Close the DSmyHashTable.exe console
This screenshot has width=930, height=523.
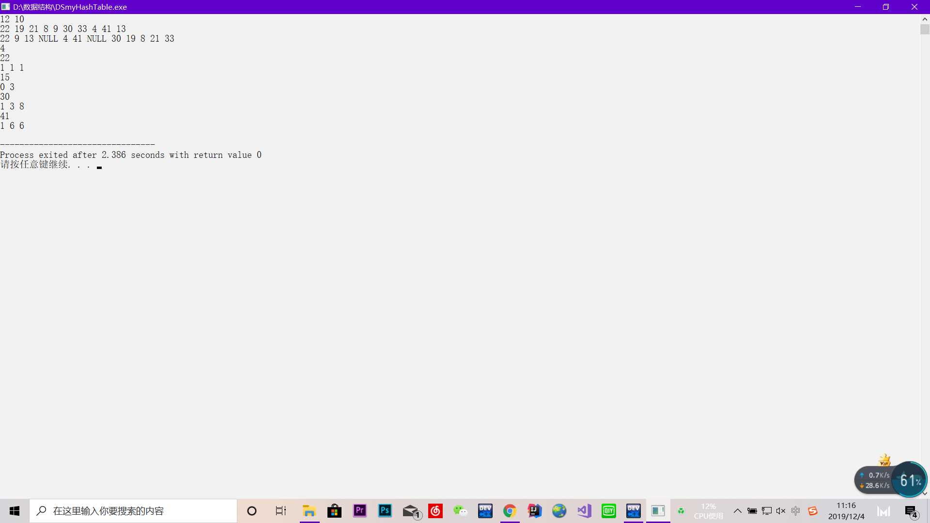point(914,7)
